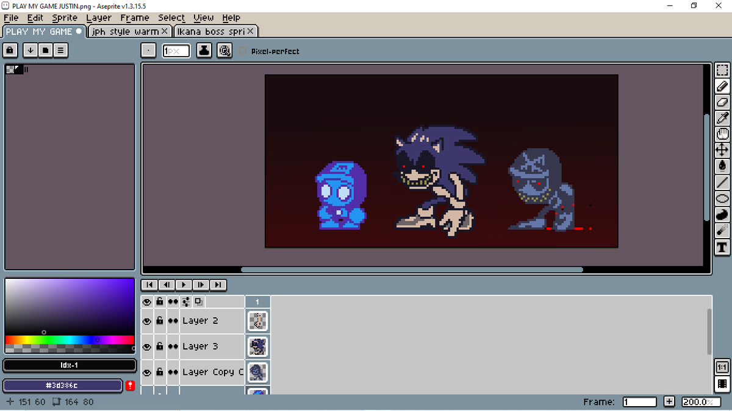The image size is (732, 411).
Task: Select the Blur tool
Action: (722, 230)
